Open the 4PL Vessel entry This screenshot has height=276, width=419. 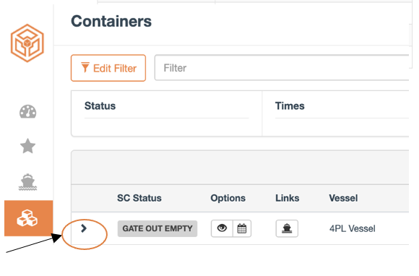[x=353, y=229]
